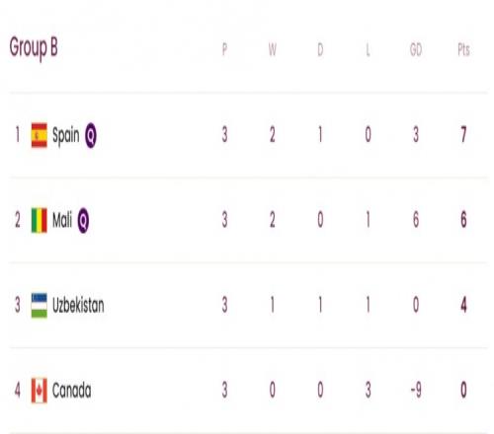Click the GD column header
Image resolution: width=494 pixels, height=434 pixels.
pos(416,50)
